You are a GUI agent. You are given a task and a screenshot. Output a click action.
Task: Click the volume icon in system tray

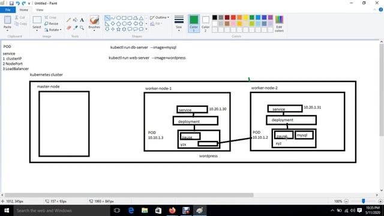click(353, 211)
